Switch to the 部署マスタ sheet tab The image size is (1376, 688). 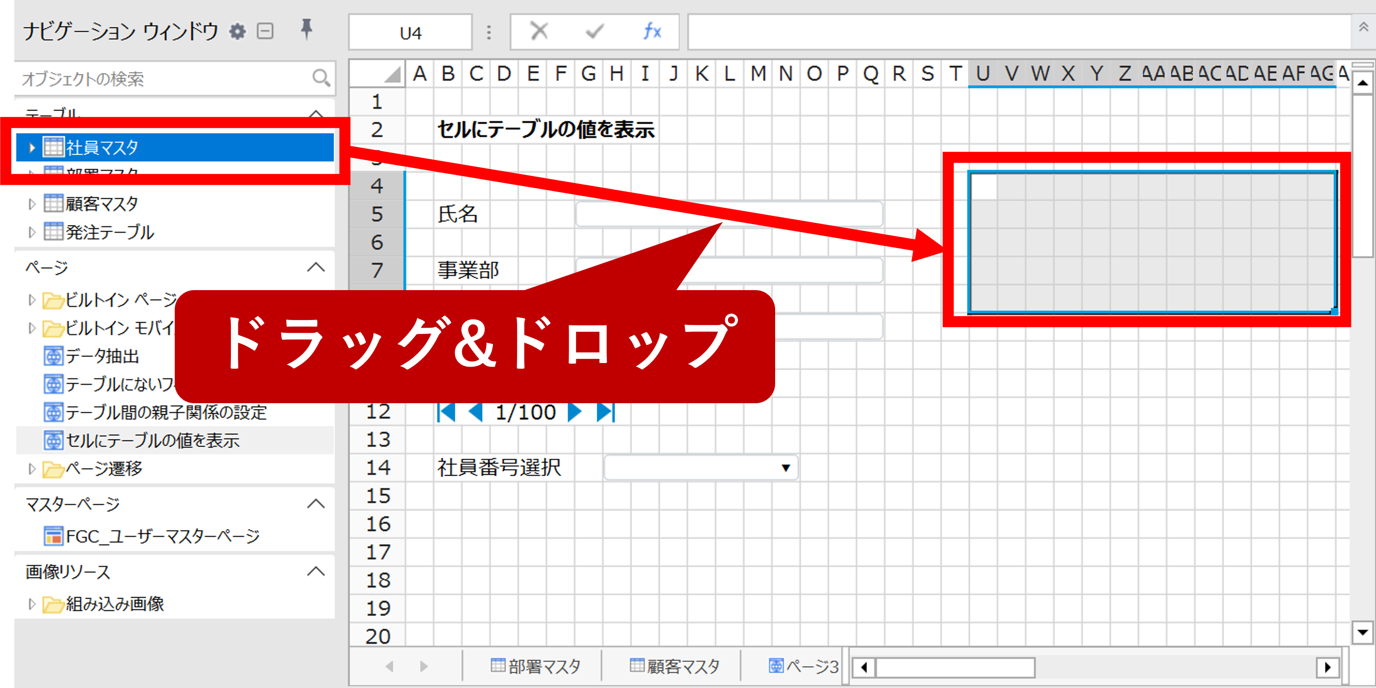coord(536,665)
